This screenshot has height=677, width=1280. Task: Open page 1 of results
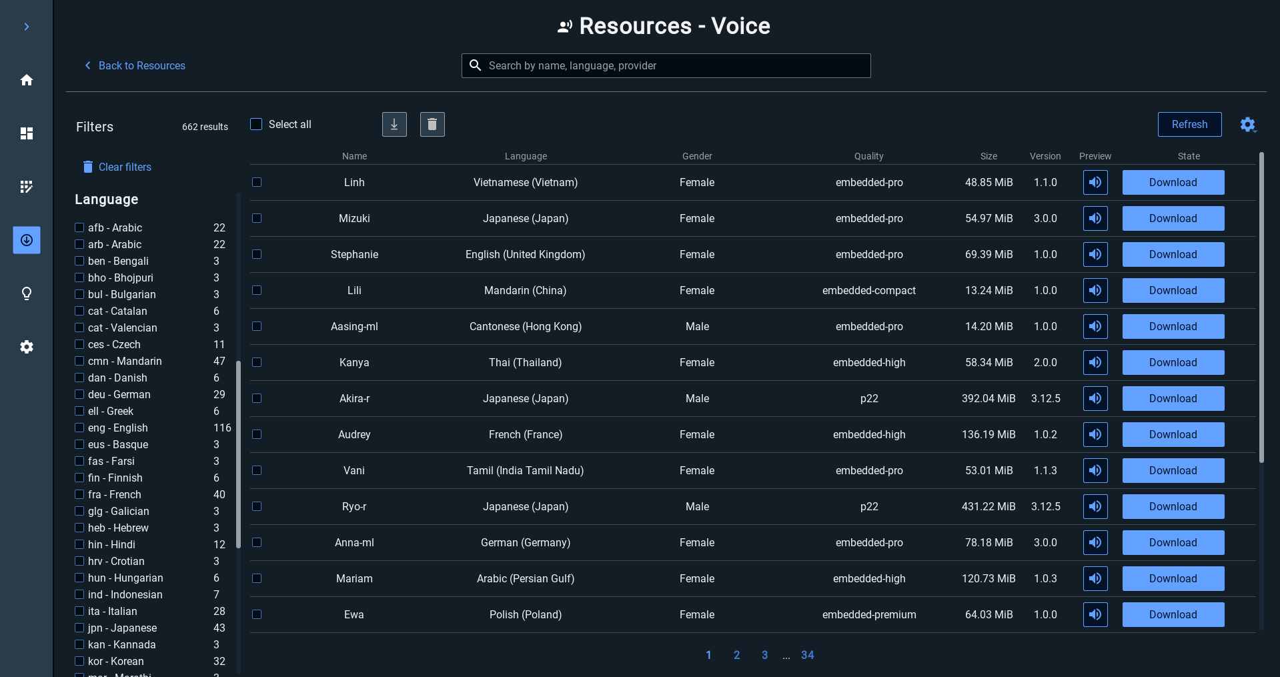(708, 655)
